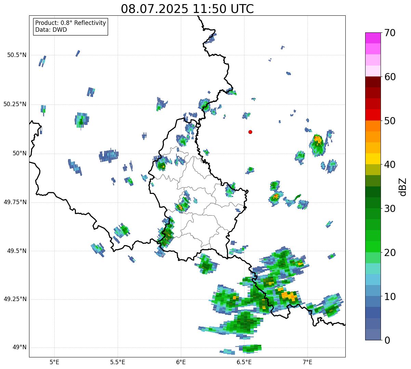Click the red station marker dot
Image resolution: width=411 pixels, height=369 pixels.
point(250,132)
